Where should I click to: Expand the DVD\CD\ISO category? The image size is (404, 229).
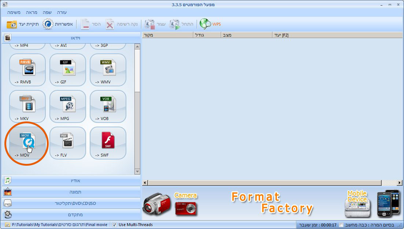click(x=71, y=203)
